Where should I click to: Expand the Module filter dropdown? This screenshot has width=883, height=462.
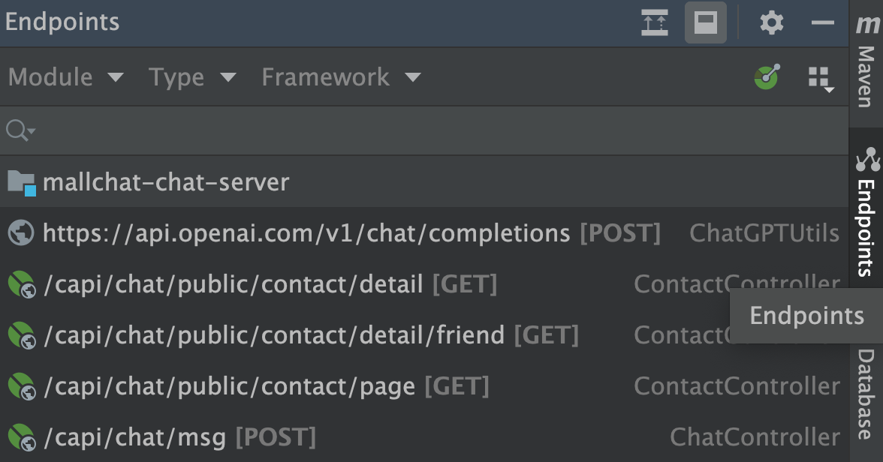tap(65, 77)
